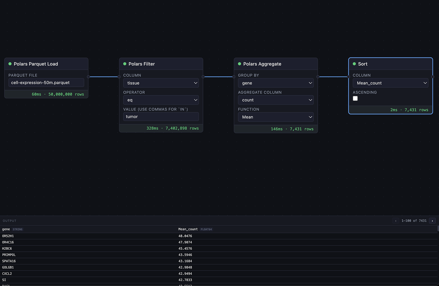Select the Polars Parquet Load node title
The width and height of the screenshot is (439, 286).
click(36, 64)
